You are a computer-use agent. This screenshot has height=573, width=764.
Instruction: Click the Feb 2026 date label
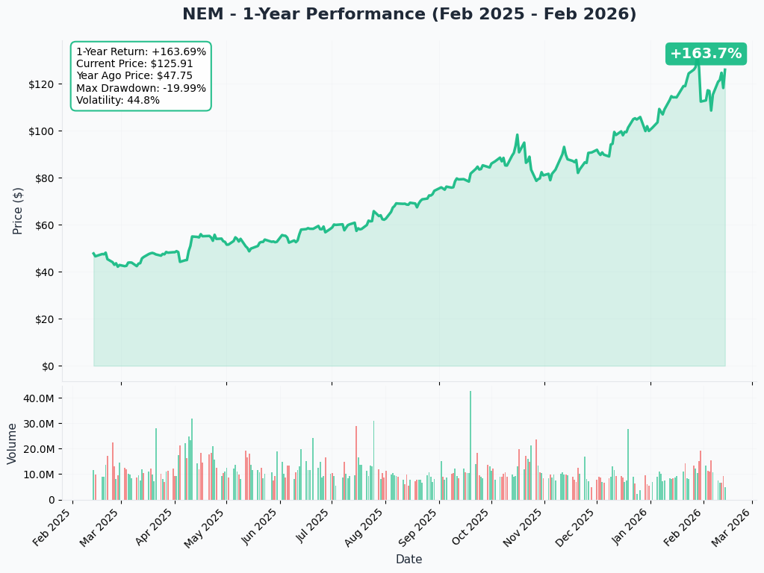pos(683,527)
